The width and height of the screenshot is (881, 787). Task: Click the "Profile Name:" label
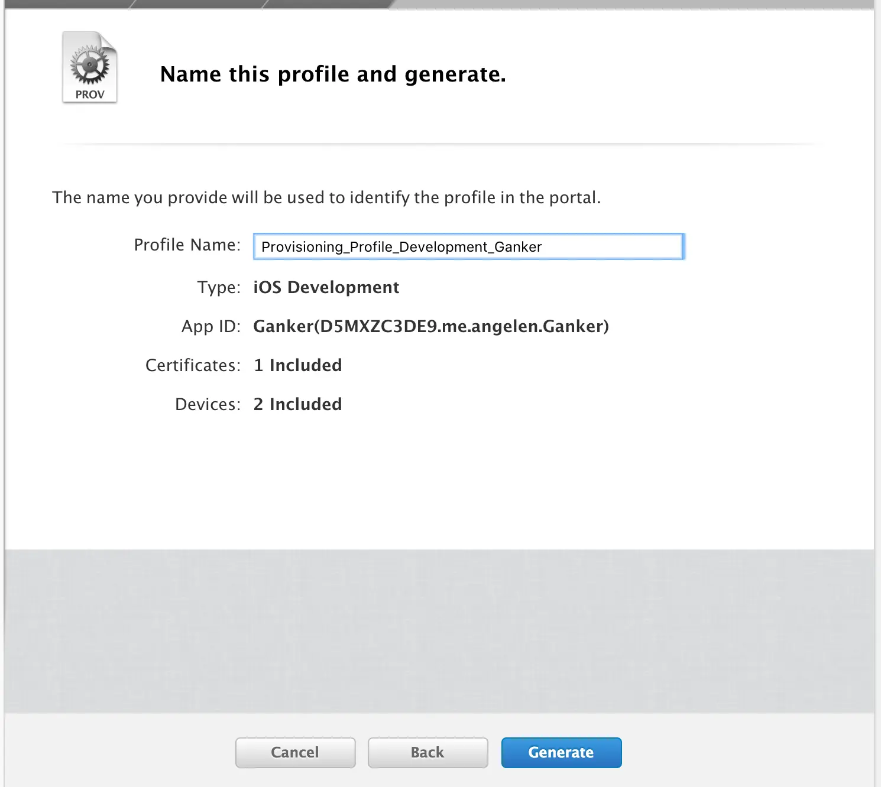click(x=187, y=245)
